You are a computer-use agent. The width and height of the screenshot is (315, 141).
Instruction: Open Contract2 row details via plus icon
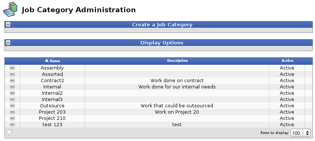[12, 80]
